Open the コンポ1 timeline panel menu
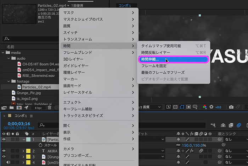 click(x=31, y=116)
